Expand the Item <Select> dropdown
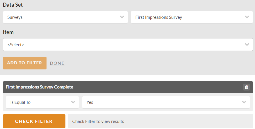 (128, 45)
